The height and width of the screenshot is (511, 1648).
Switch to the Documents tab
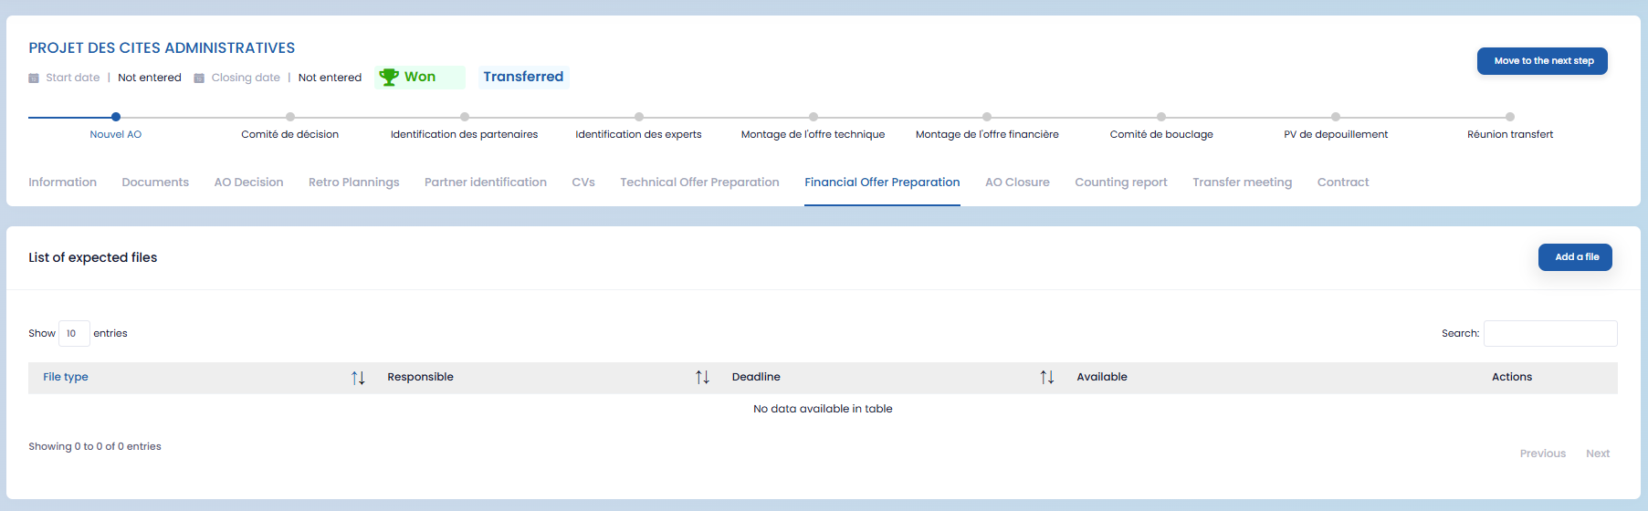pyautogui.click(x=155, y=182)
